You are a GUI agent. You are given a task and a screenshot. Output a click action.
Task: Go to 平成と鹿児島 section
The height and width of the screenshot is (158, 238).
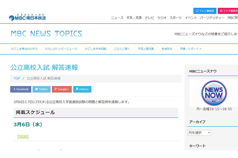[146, 49]
